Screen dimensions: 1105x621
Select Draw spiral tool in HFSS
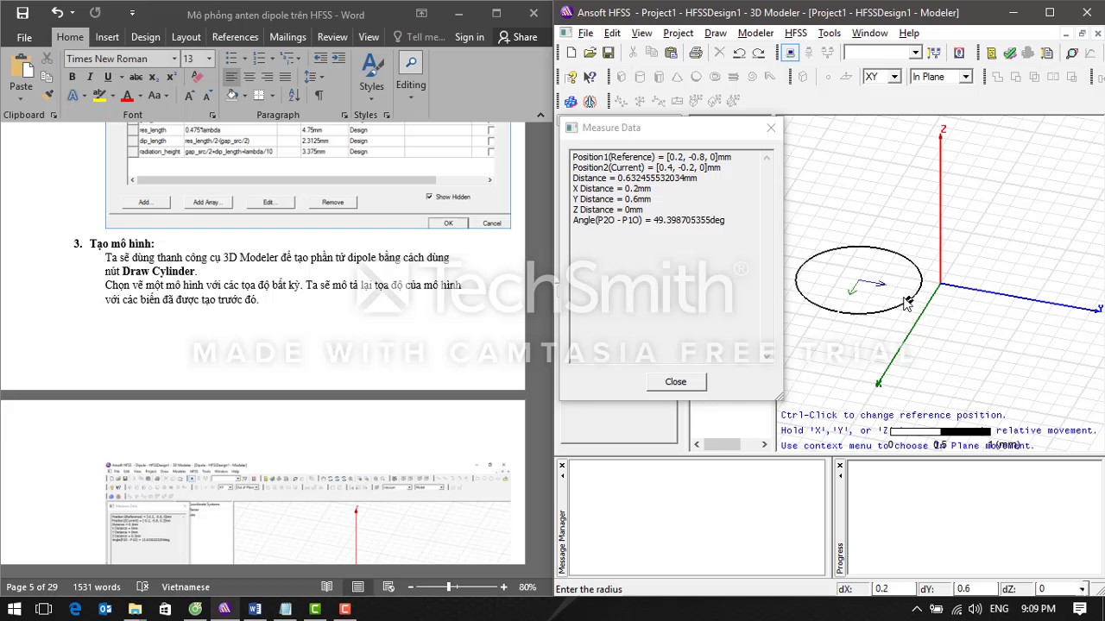click(x=752, y=77)
